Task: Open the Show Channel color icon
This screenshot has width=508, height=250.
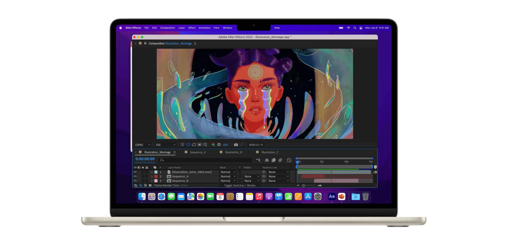Action: coord(213,145)
